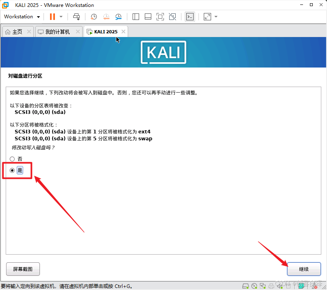Minimize the VMware Workstation window
The image size is (327, 290).
[301, 5]
